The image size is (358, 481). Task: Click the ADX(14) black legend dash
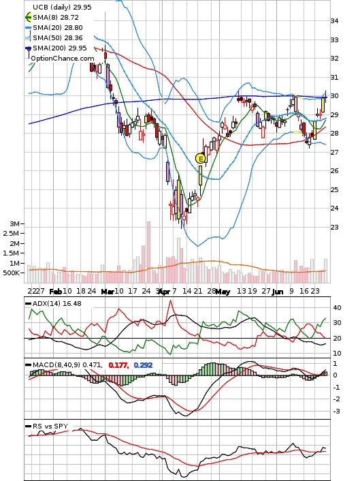(x=29, y=304)
